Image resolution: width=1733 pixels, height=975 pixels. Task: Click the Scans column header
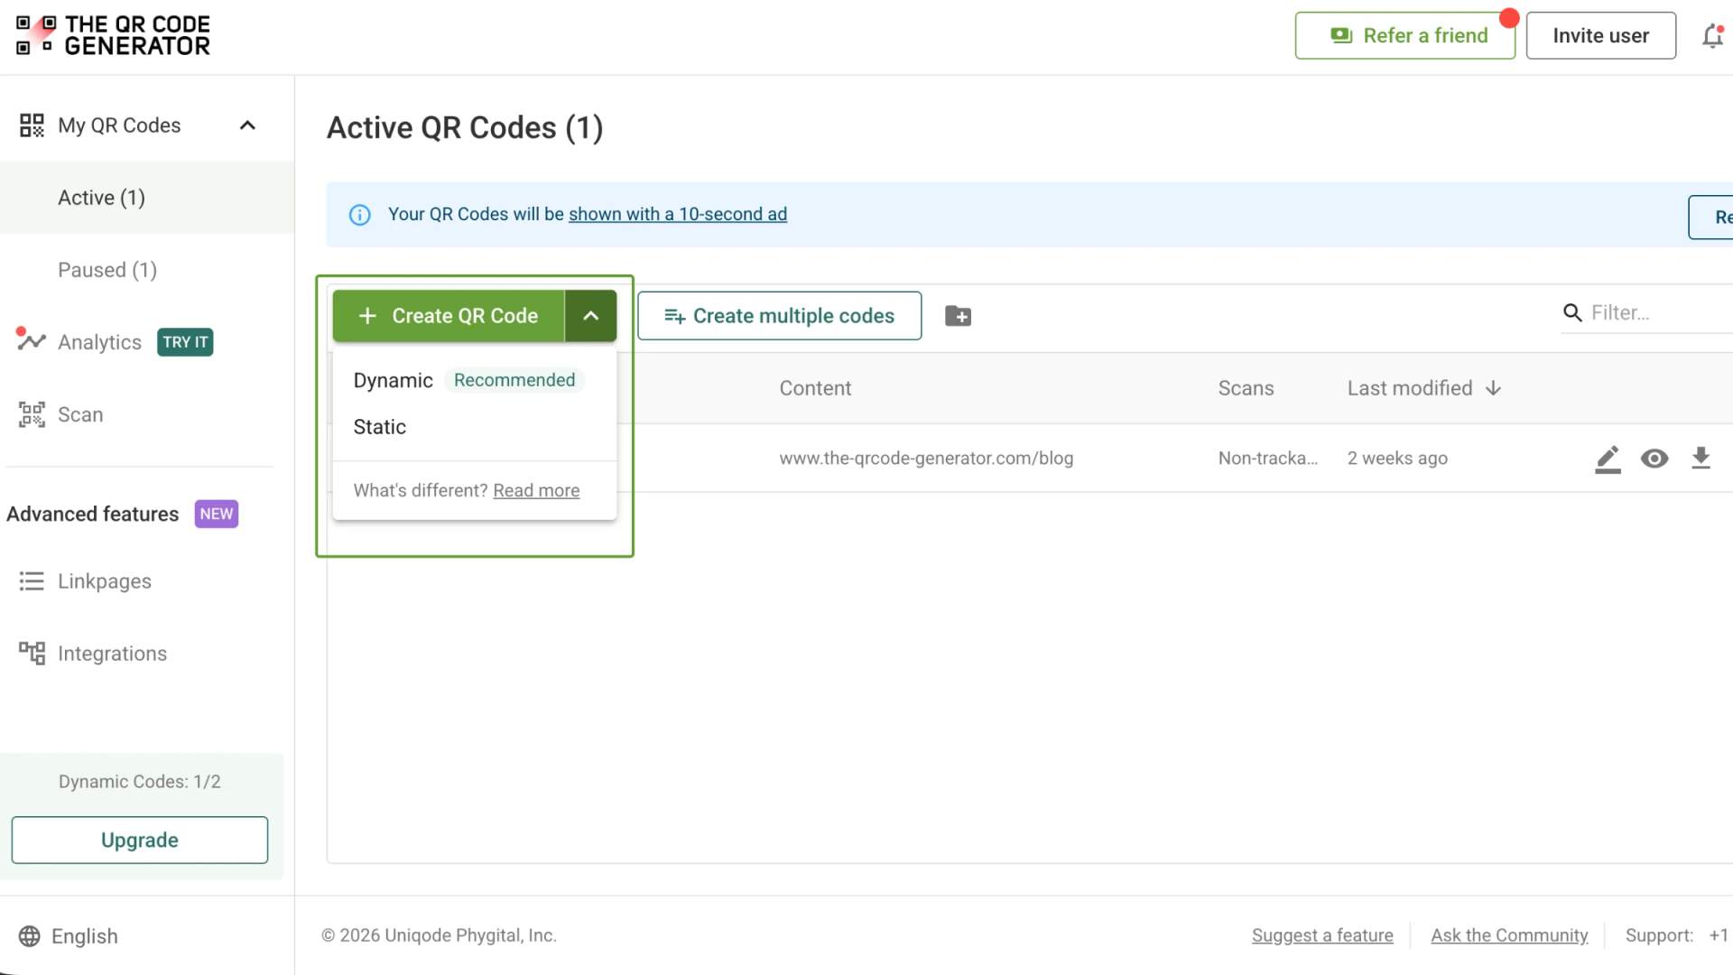pos(1246,388)
